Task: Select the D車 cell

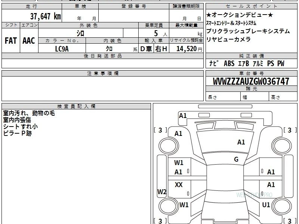Action: coord(146,49)
